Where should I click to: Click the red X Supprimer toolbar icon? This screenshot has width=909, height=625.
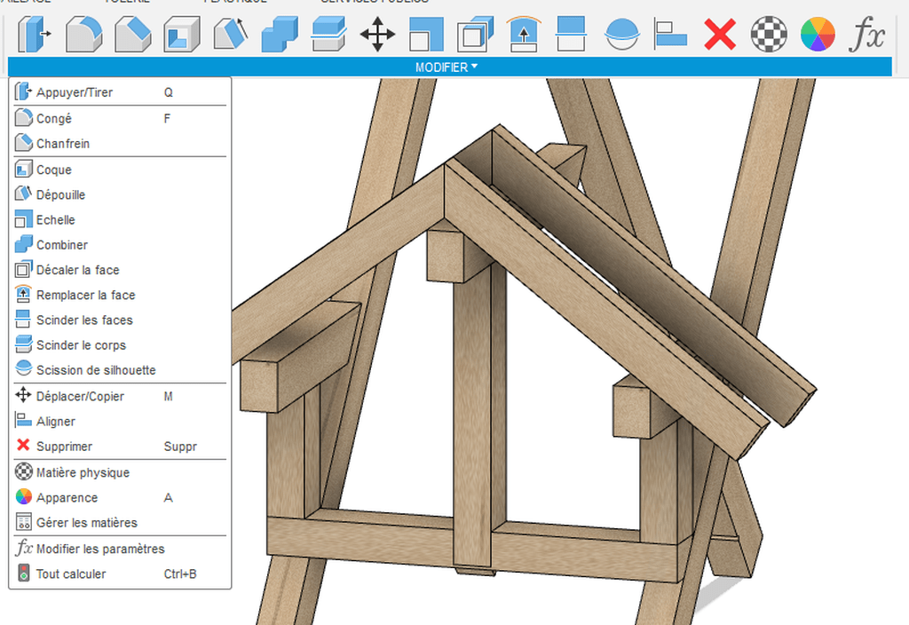[720, 35]
